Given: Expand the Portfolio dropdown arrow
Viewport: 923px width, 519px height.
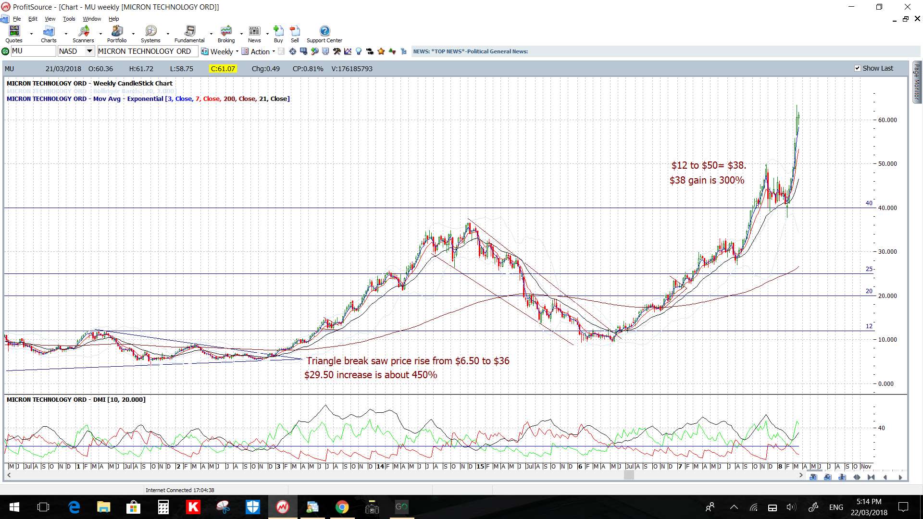Looking at the screenshot, I should pos(133,34).
